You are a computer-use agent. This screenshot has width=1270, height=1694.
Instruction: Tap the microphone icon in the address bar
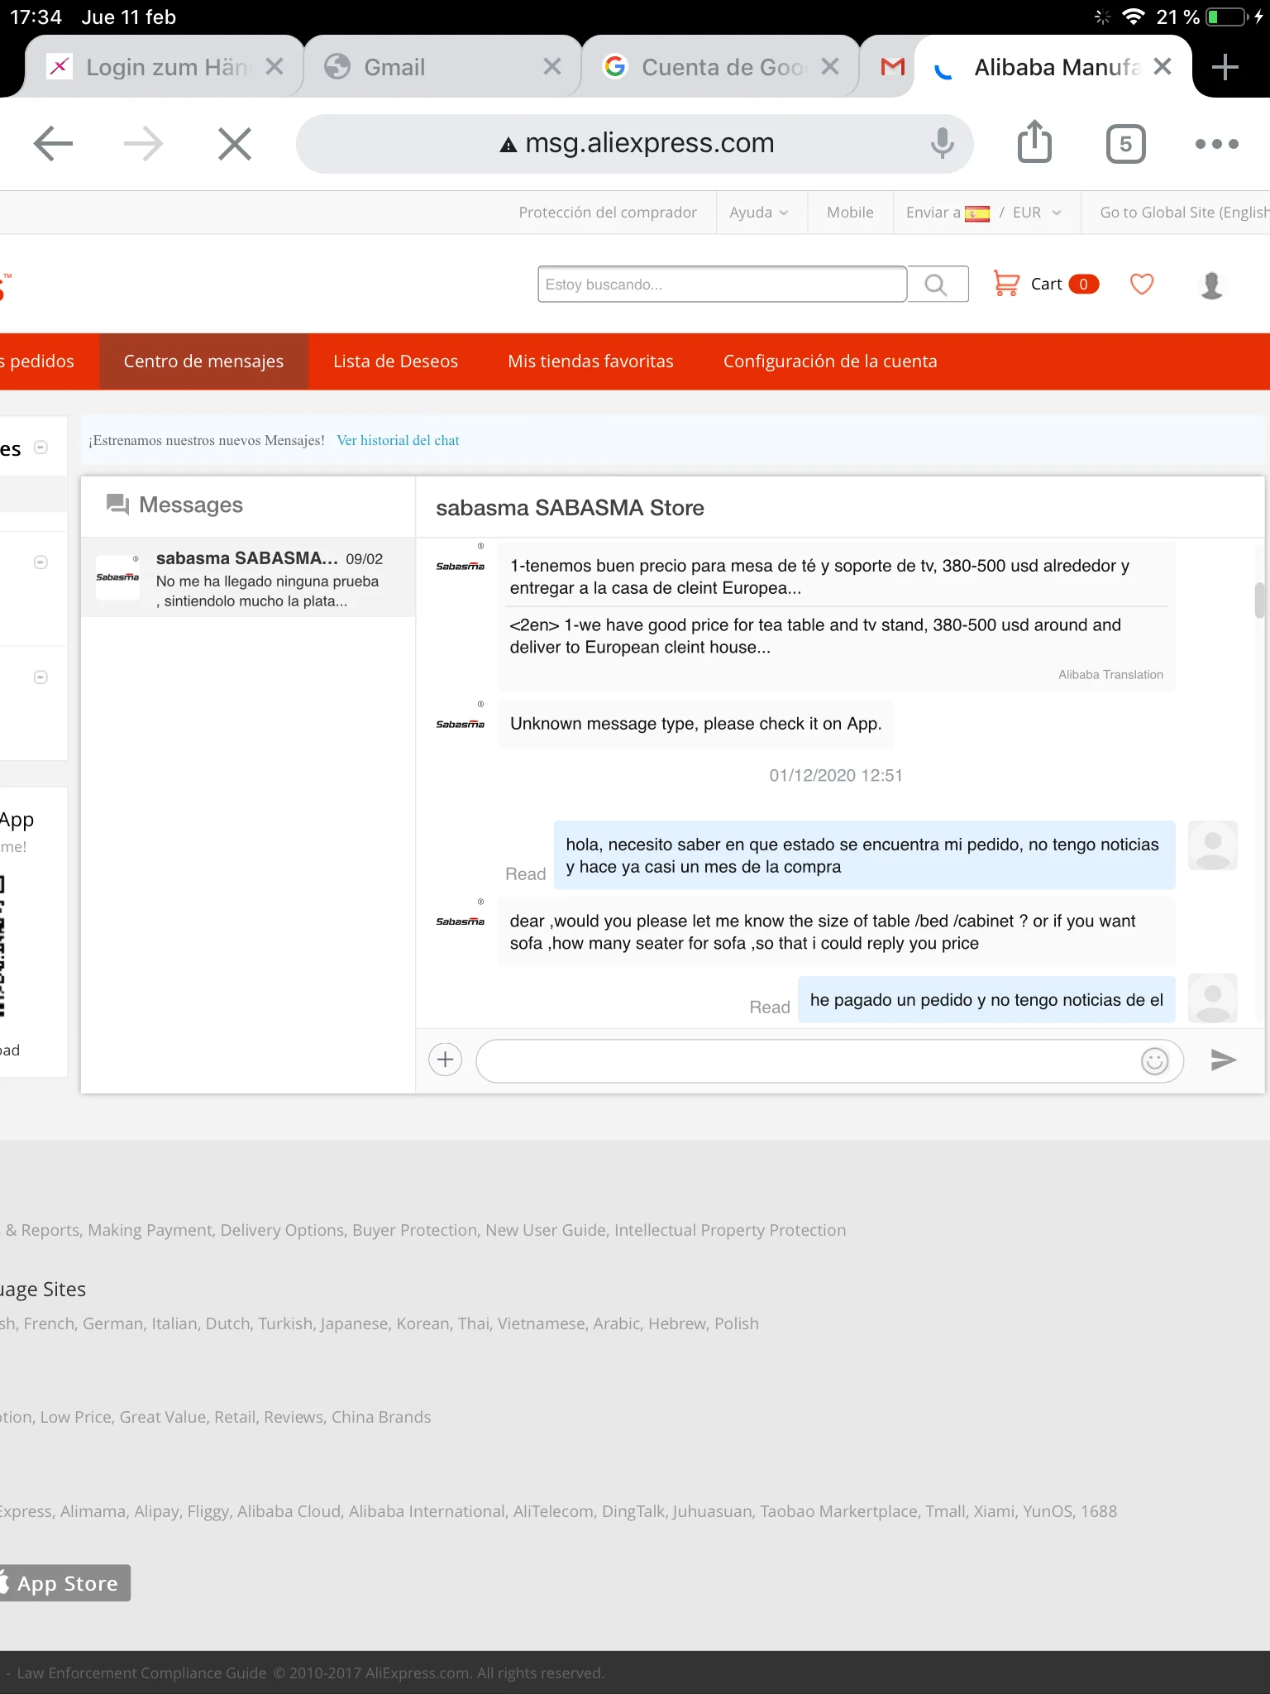click(x=942, y=143)
